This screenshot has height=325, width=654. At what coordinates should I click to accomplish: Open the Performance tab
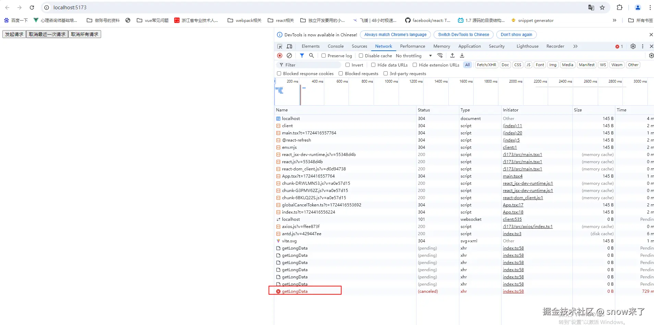point(413,46)
